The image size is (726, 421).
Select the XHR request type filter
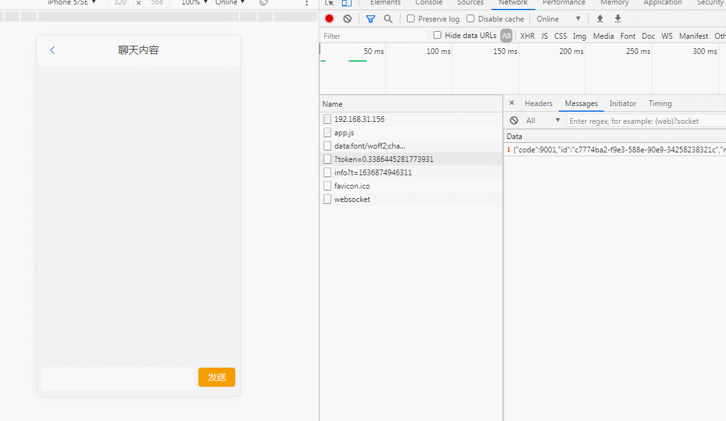tap(527, 36)
